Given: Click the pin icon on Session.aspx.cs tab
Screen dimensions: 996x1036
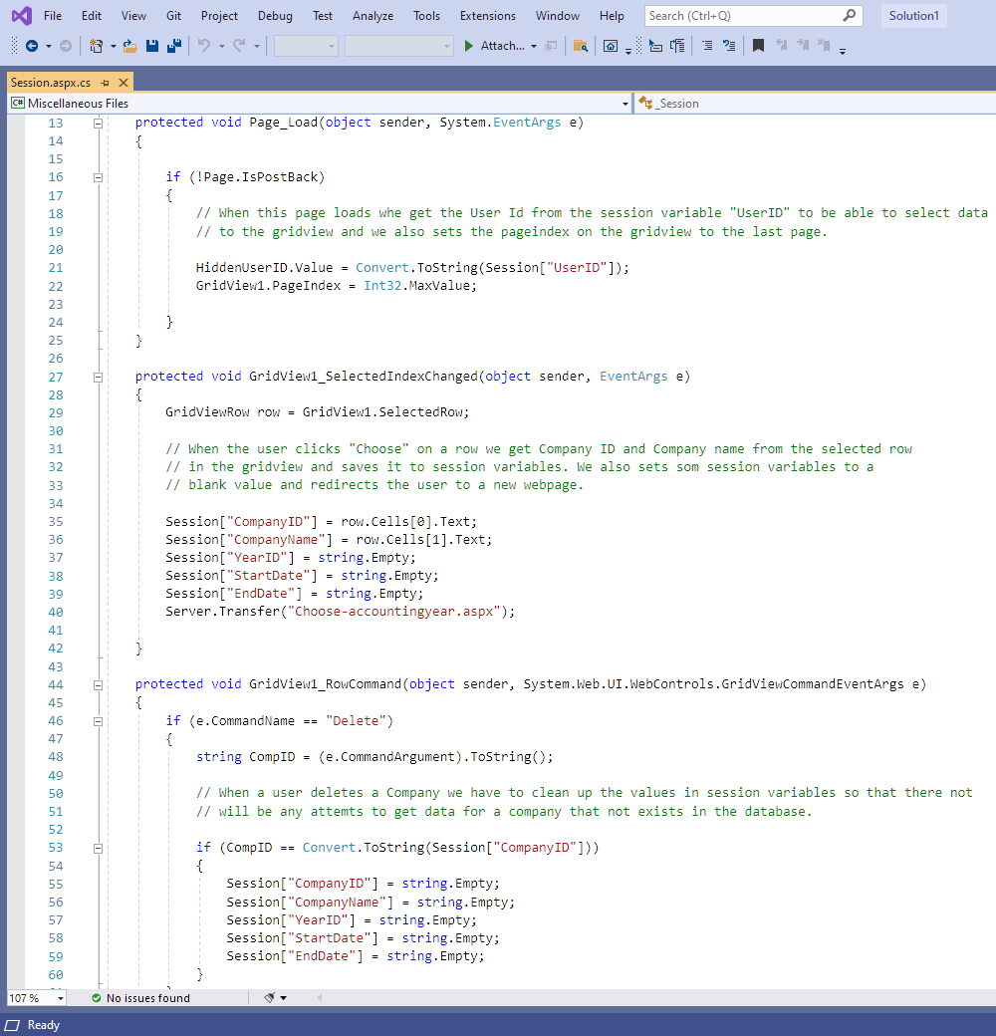Looking at the screenshot, I should 105,83.
